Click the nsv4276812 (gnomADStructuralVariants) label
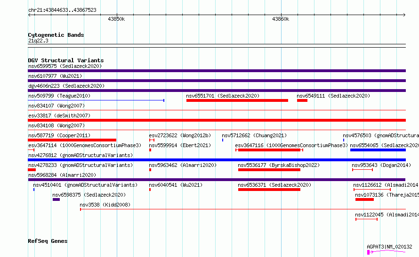419x257 pixels. pyautogui.click(x=81, y=155)
